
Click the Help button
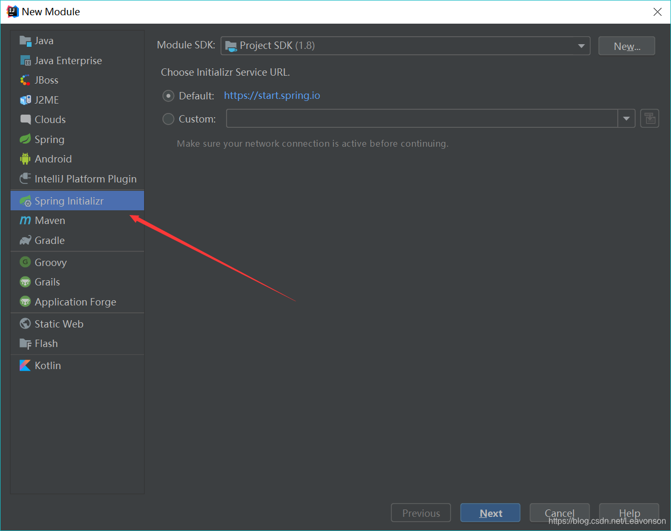point(629,513)
